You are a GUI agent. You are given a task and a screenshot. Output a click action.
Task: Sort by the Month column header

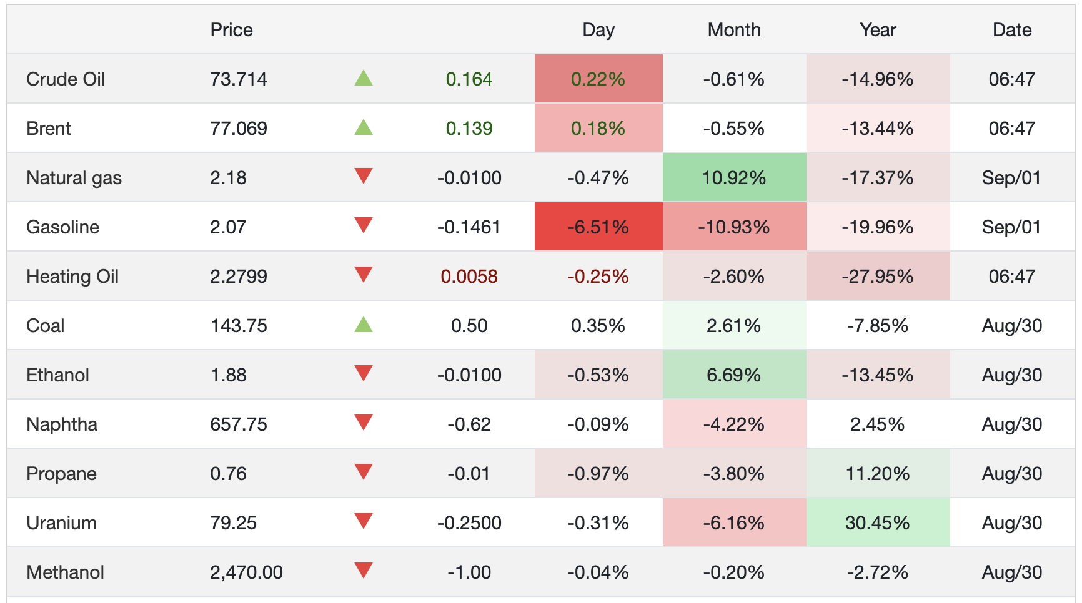coord(734,30)
